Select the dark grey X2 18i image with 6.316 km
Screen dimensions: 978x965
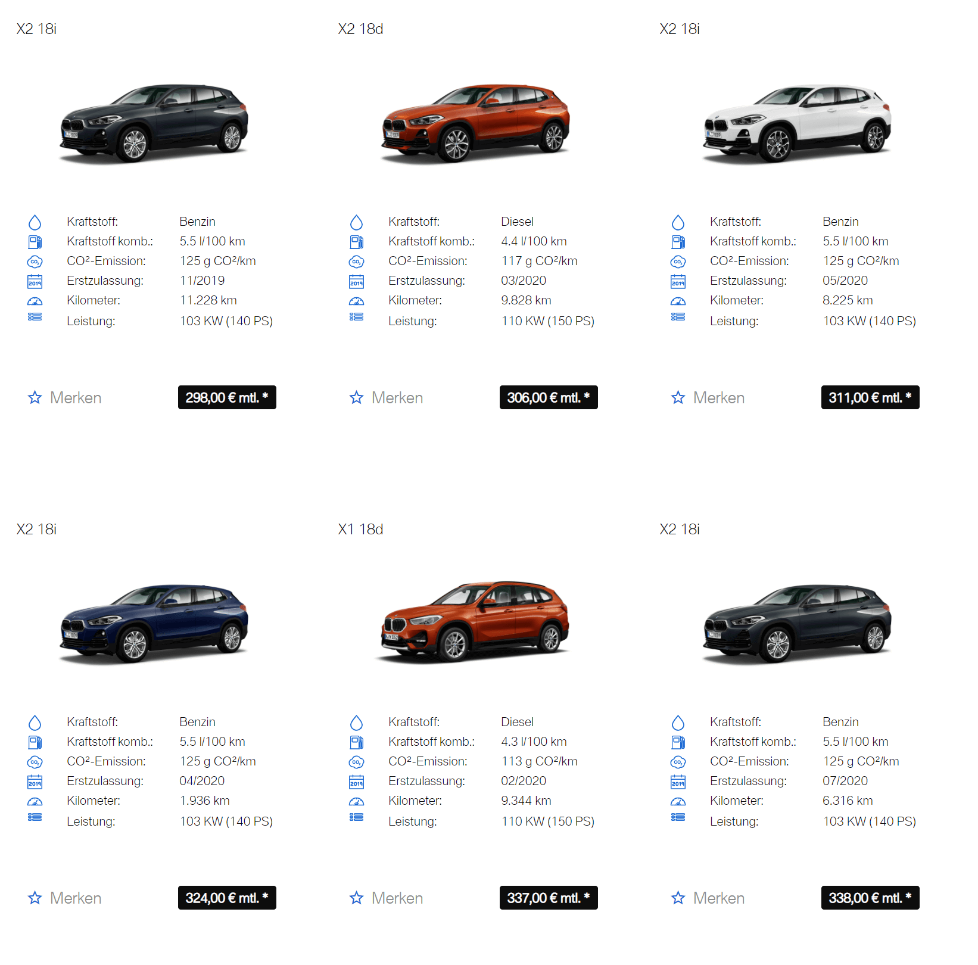(x=798, y=624)
